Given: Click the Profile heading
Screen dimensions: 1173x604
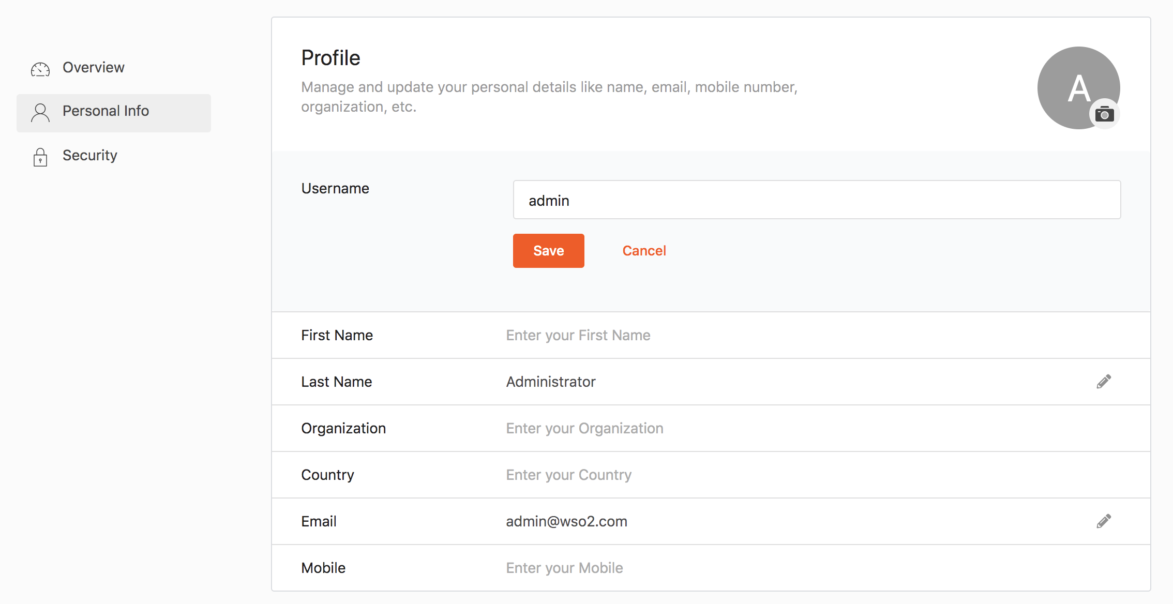Looking at the screenshot, I should 330,58.
